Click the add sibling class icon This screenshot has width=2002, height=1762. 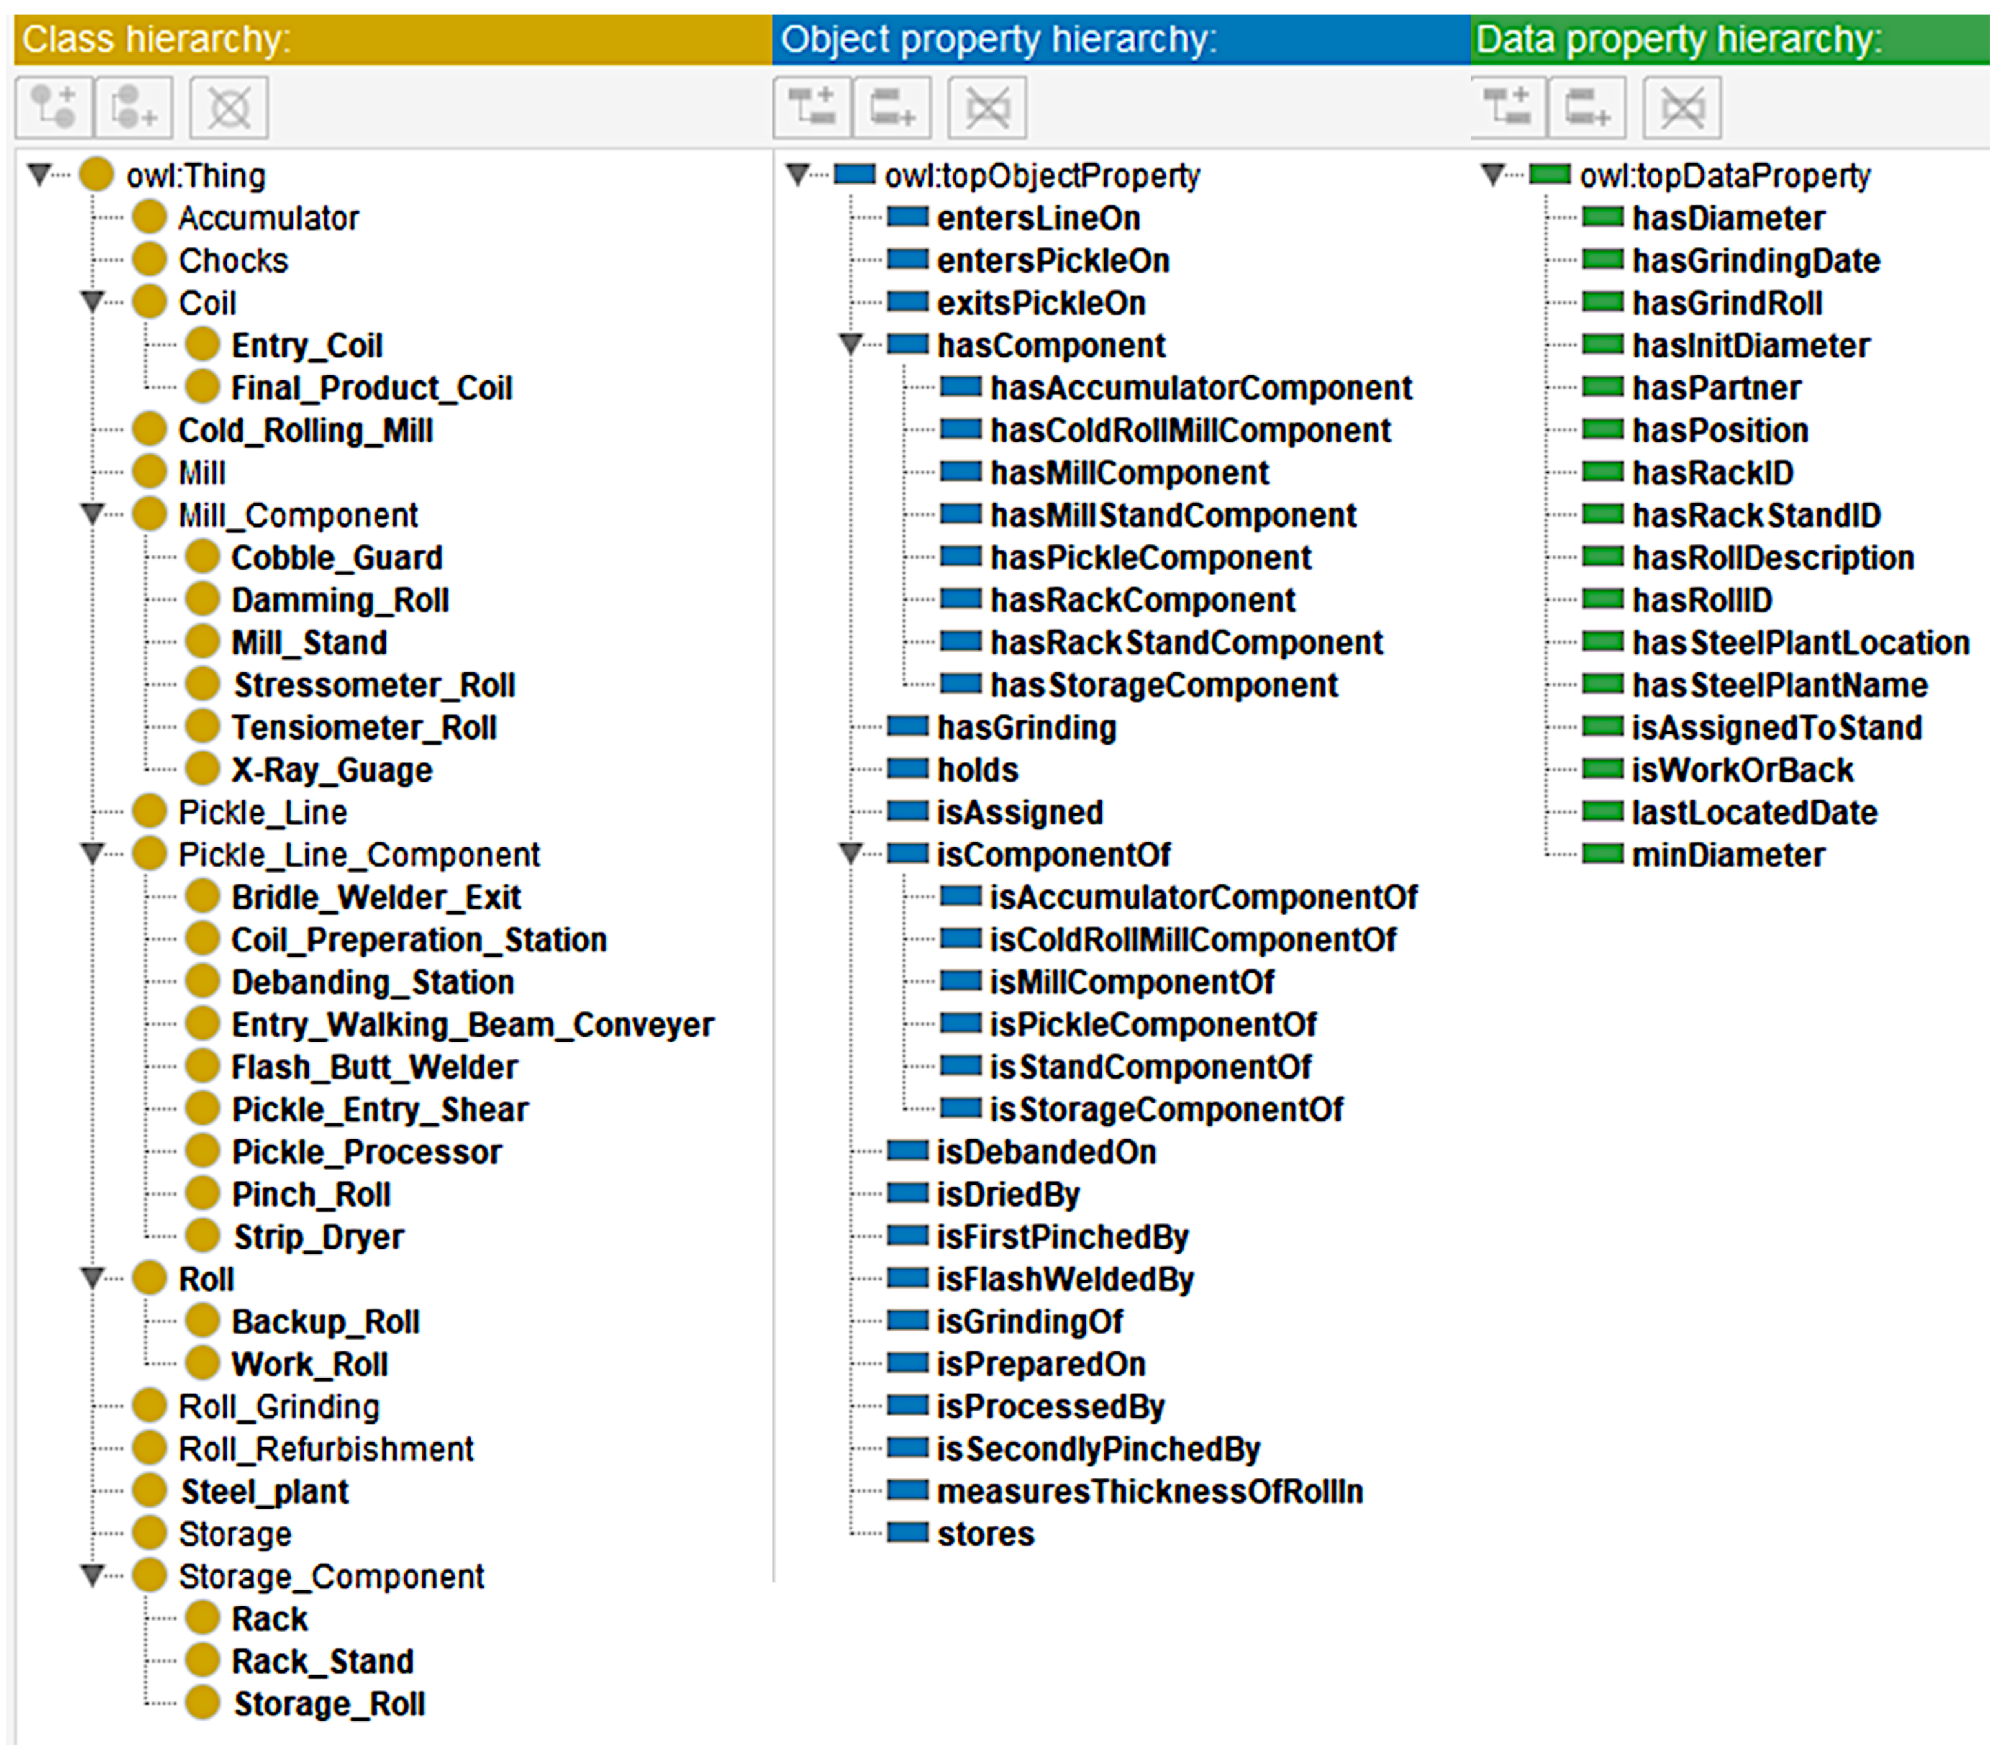click(x=133, y=107)
